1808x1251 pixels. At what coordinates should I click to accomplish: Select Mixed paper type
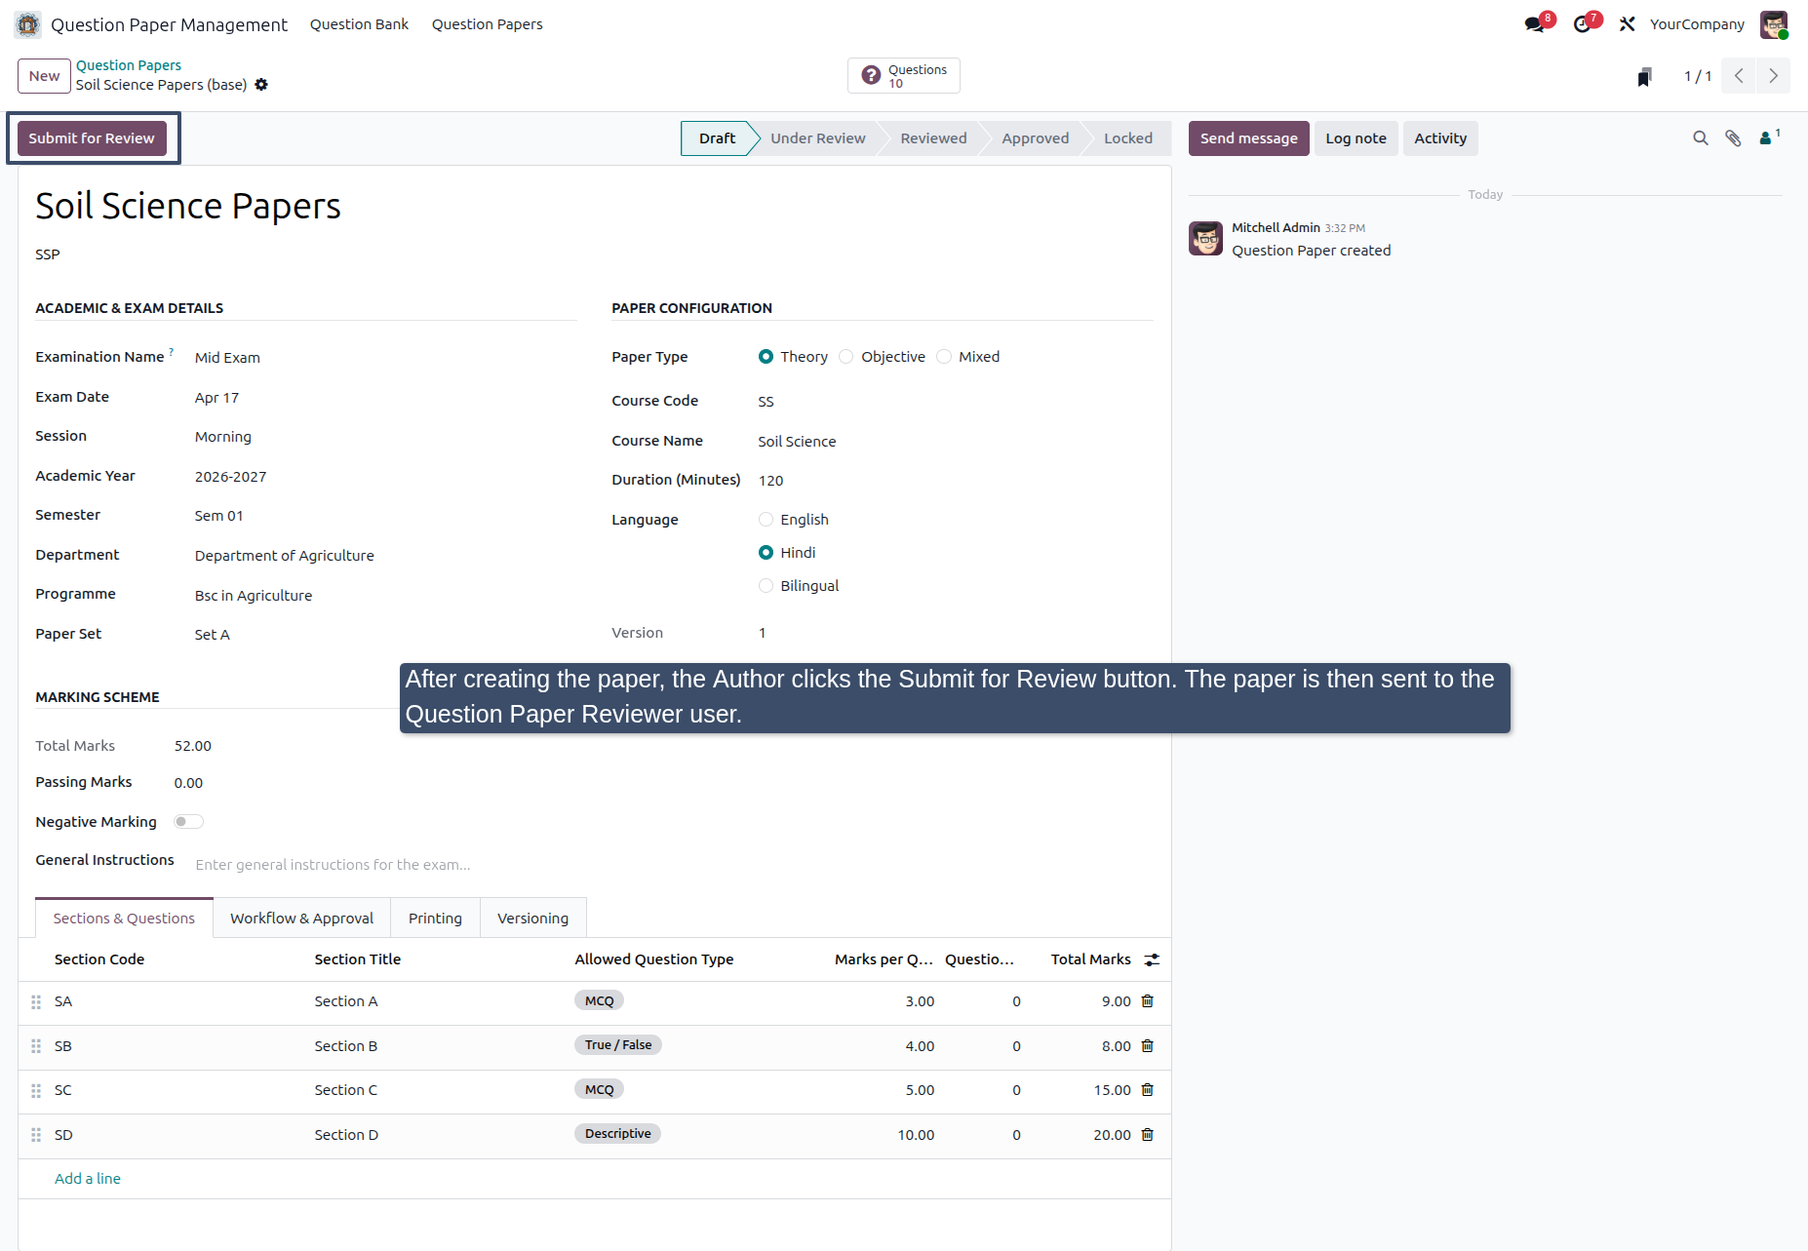[x=944, y=357]
